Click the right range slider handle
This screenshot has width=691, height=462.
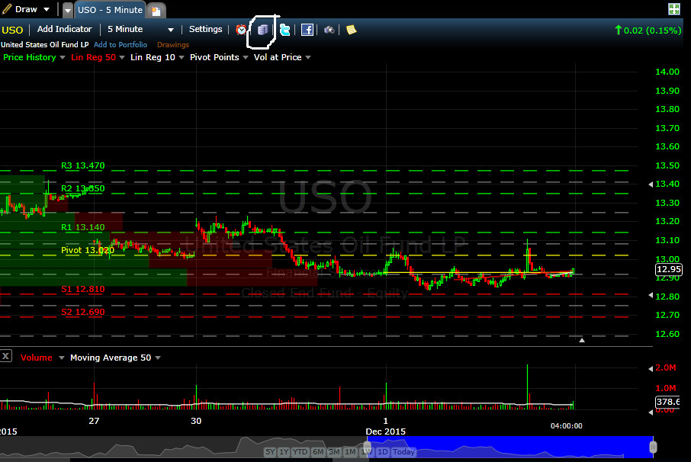point(653,447)
